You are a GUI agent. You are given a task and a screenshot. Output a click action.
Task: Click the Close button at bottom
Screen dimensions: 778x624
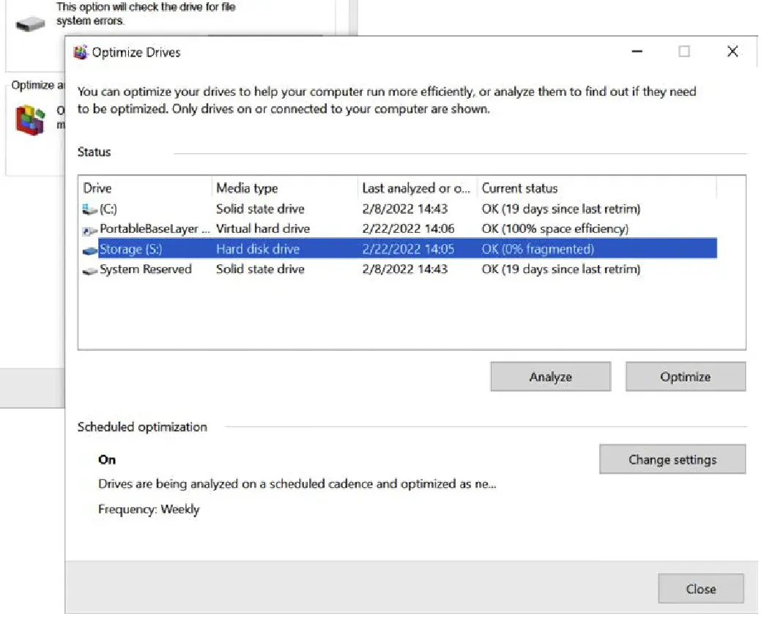pos(700,589)
